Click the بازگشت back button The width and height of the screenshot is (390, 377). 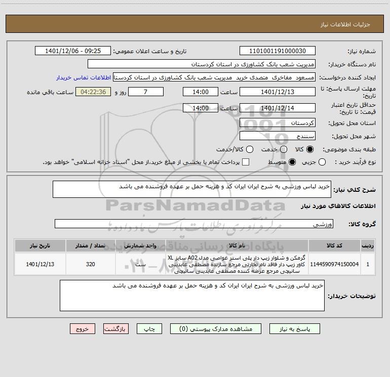click(116, 329)
